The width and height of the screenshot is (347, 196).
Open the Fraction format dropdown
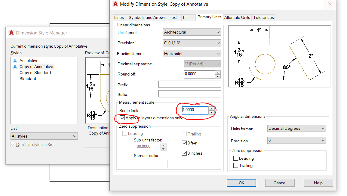click(x=218, y=53)
